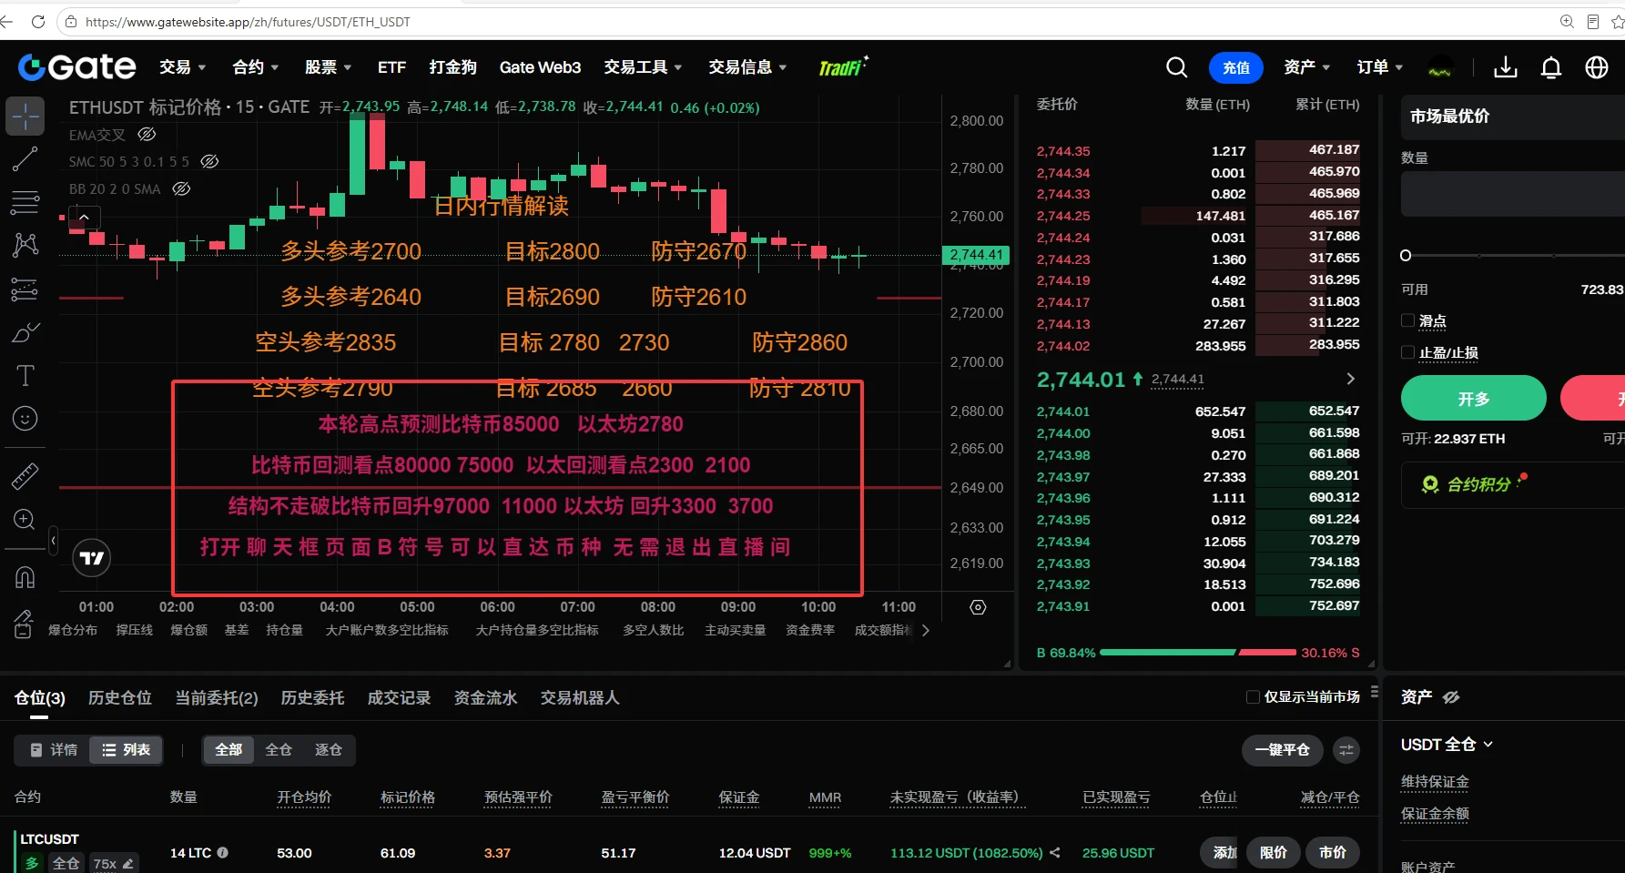Select the crosshair cursor tool
Image resolution: width=1625 pixels, height=873 pixels.
point(25,117)
